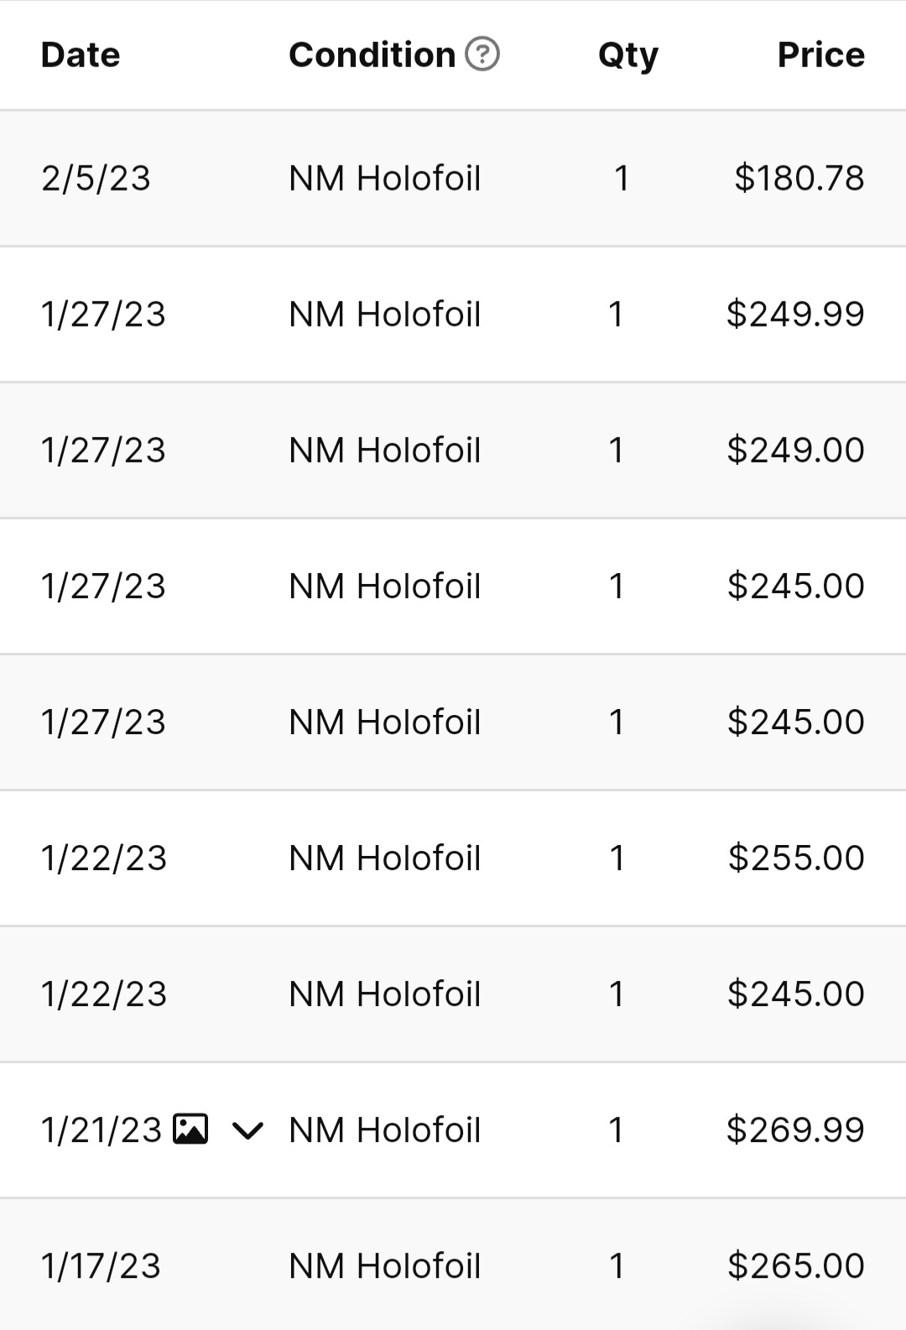906x1330 pixels.
Task: Select the 1/17/23 date cell
Action: pyautogui.click(x=101, y=1265)
